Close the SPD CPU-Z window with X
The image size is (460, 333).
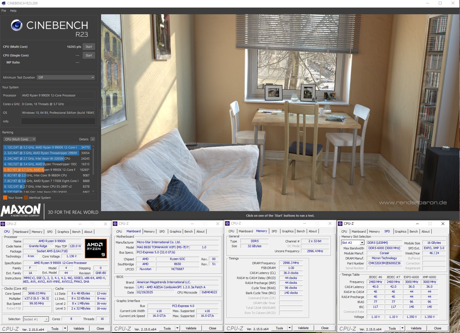click(443, 224)
